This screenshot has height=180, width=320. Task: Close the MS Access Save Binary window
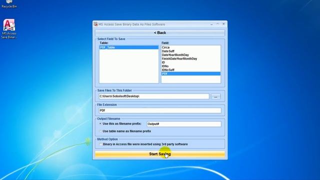click(x=223, y=24)
